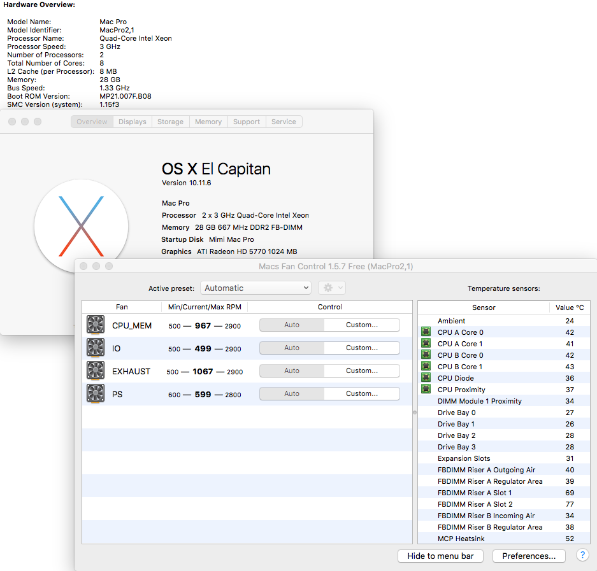Click the CPU_MEM fan icon
597x571 pixels.
(96, 325)
